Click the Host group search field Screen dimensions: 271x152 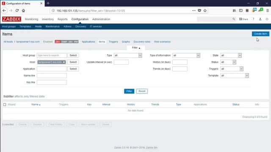(52, 55)
